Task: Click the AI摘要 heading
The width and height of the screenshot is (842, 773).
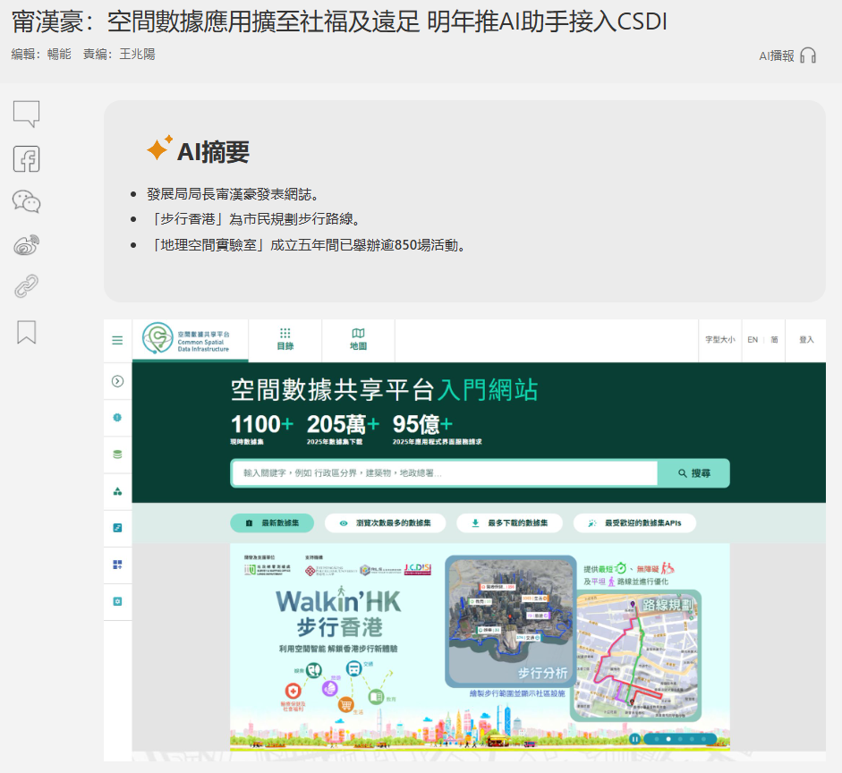Action: (x=213, y=152)
